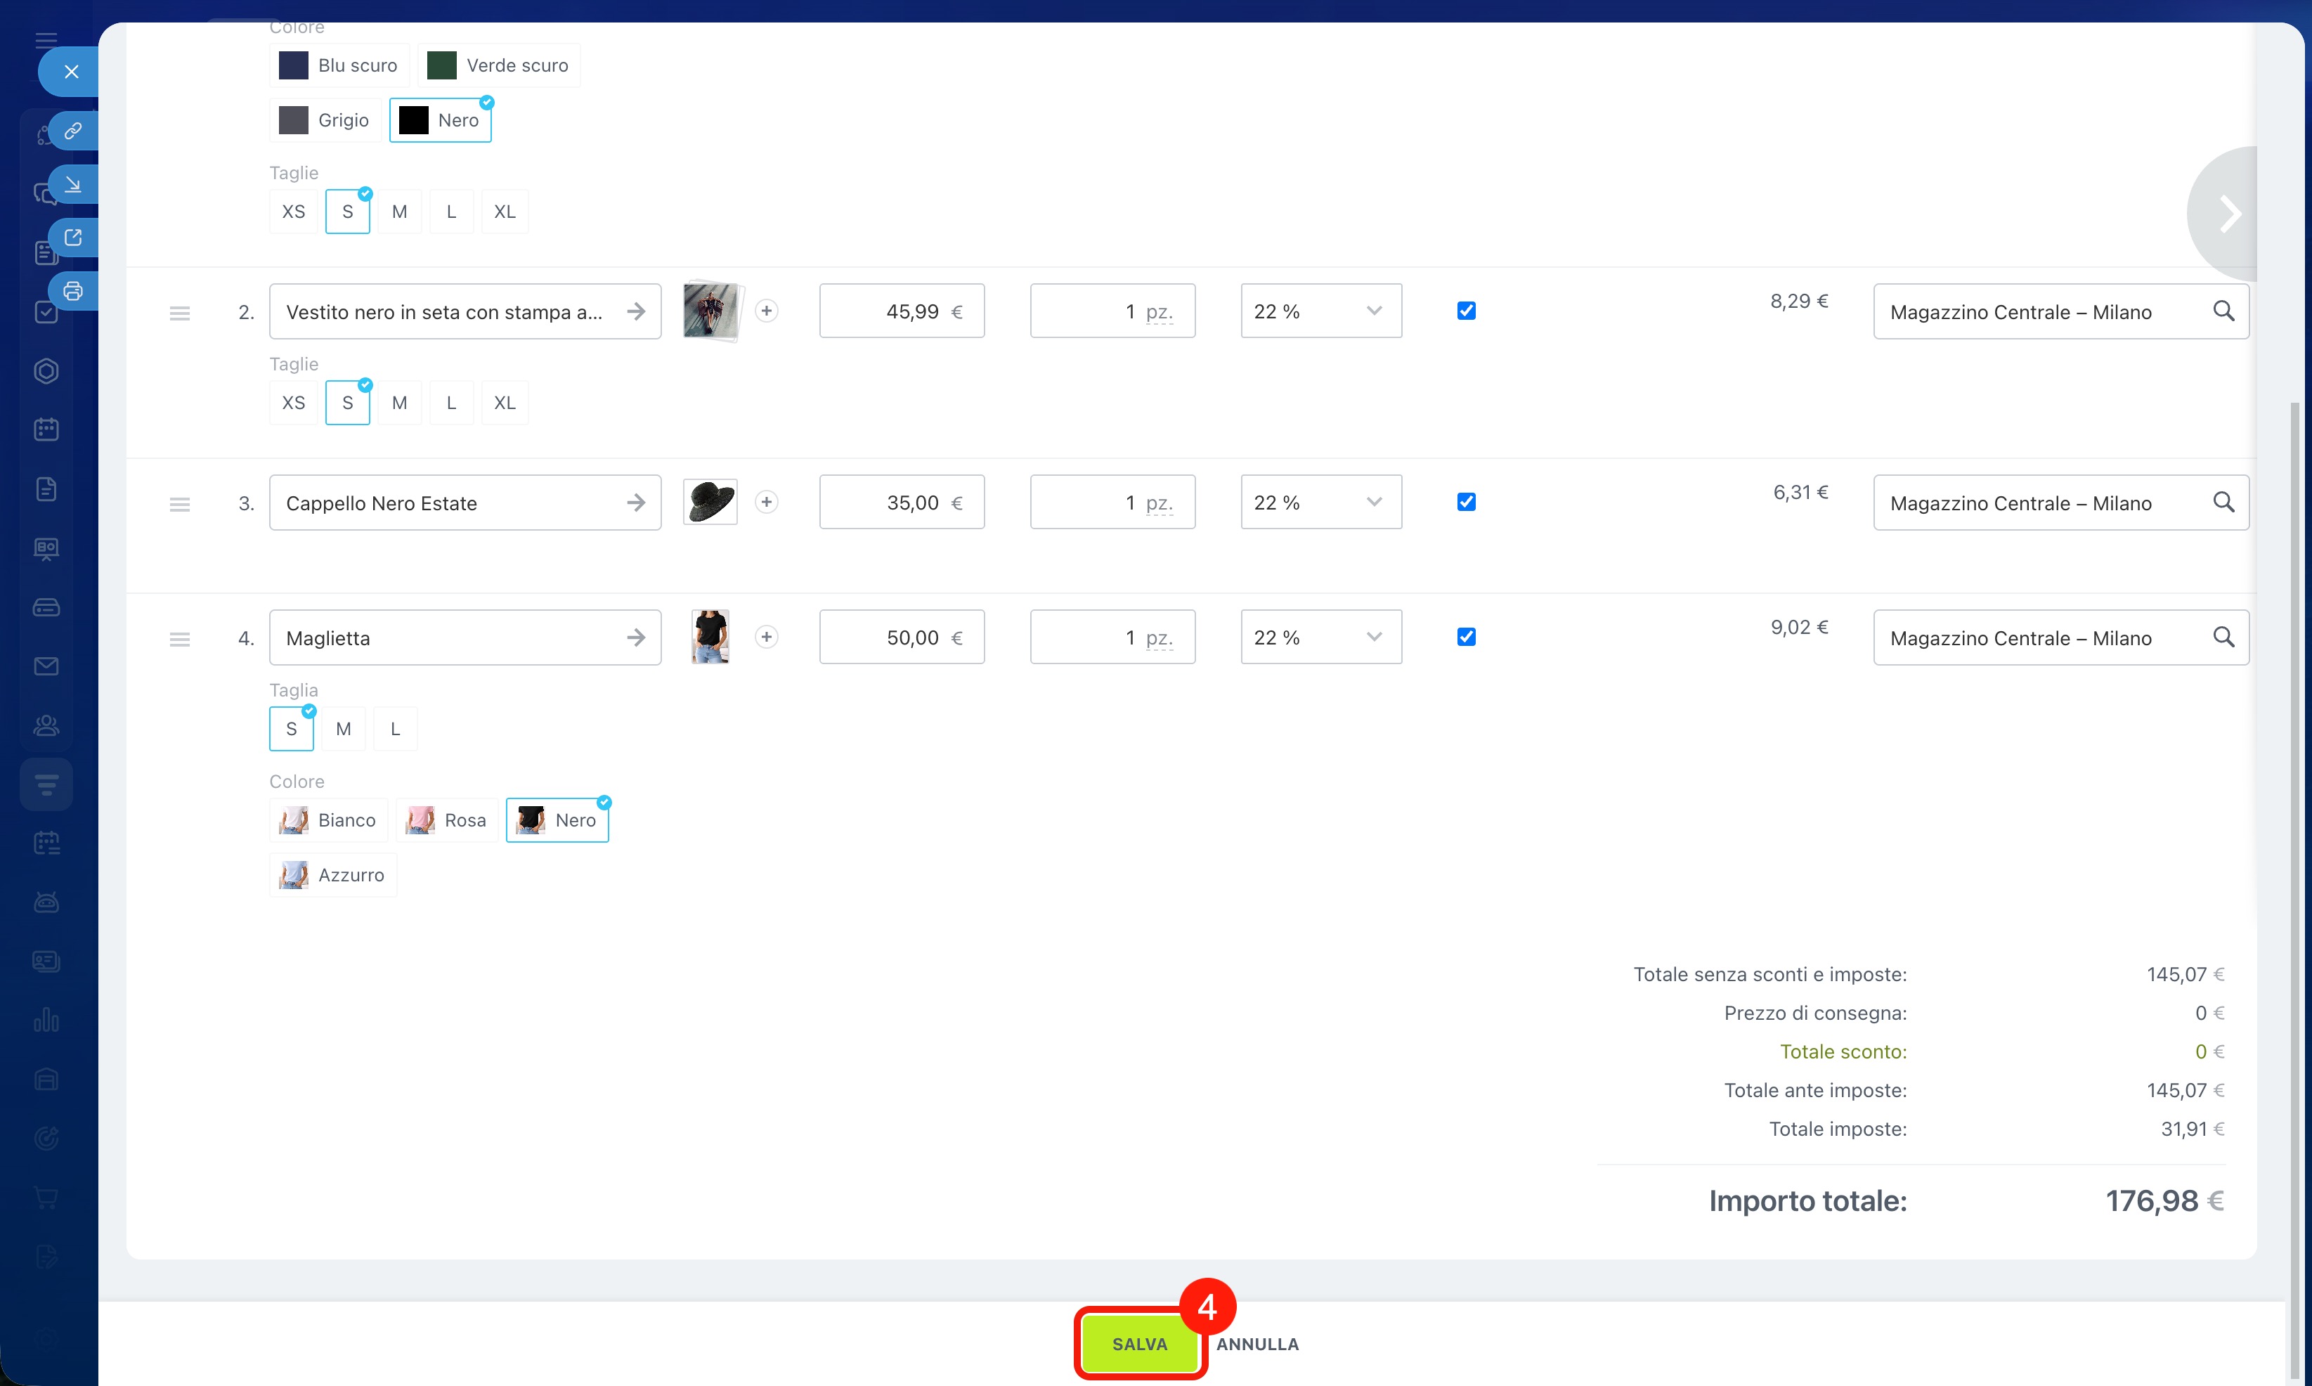Select size M for Maglietta
Viewport: 2312px width, 1386px height.
tap(344, 728)
